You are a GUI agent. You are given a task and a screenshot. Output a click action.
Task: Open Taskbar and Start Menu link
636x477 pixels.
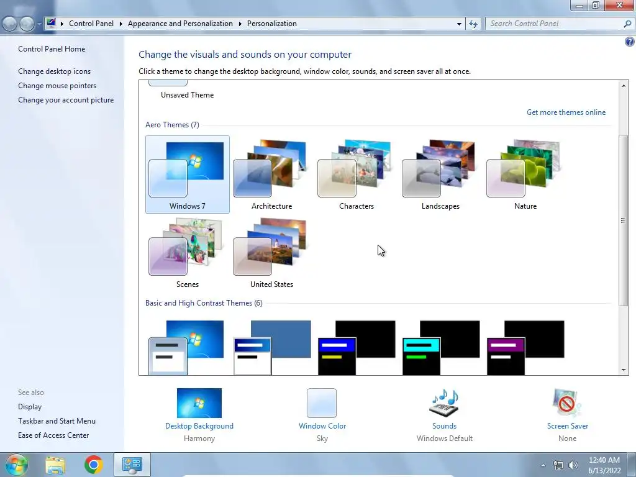click(57, 421)
